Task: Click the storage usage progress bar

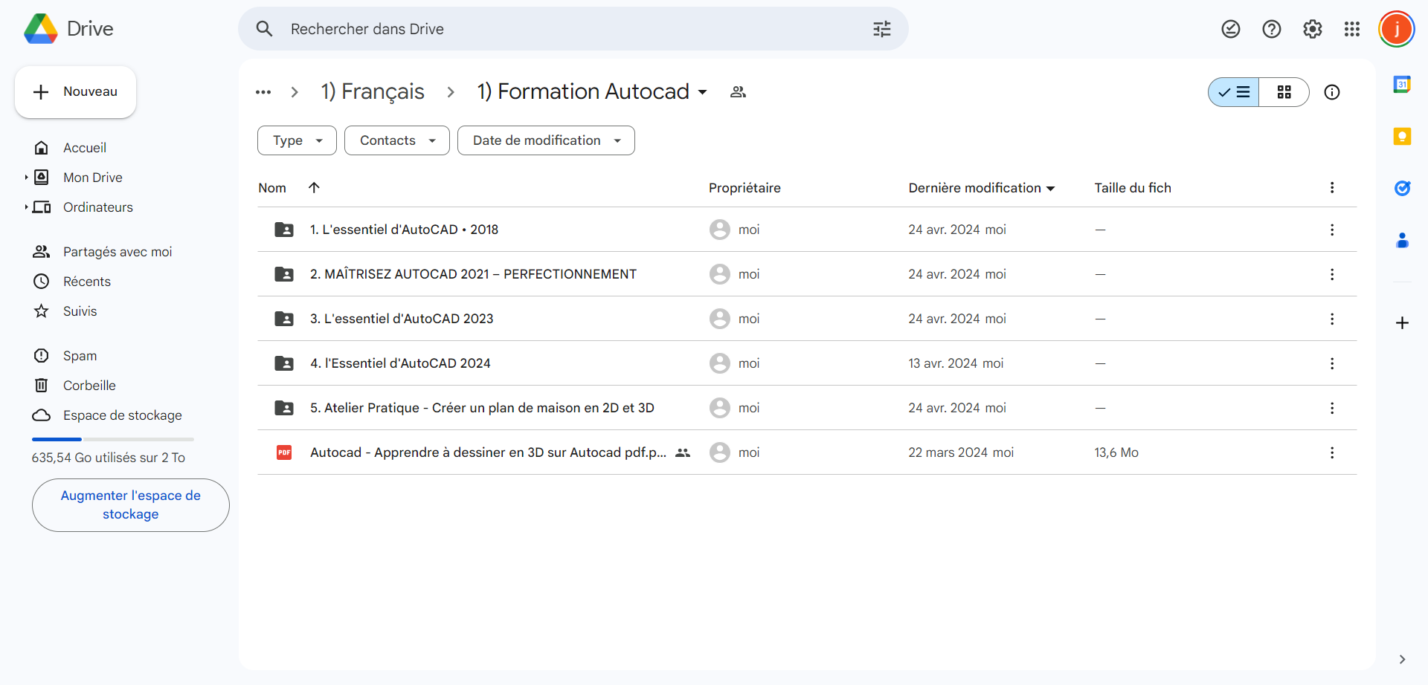Action: (x=113, y=440)
